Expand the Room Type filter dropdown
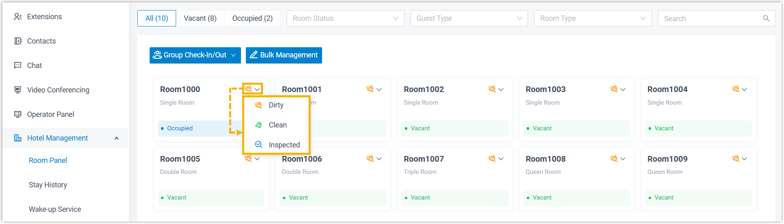 tap(592, 18)
